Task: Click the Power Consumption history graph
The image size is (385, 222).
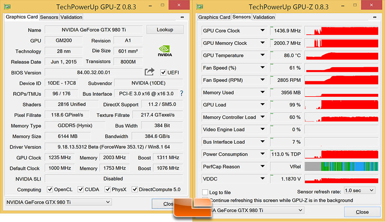Action: point(341,154)
